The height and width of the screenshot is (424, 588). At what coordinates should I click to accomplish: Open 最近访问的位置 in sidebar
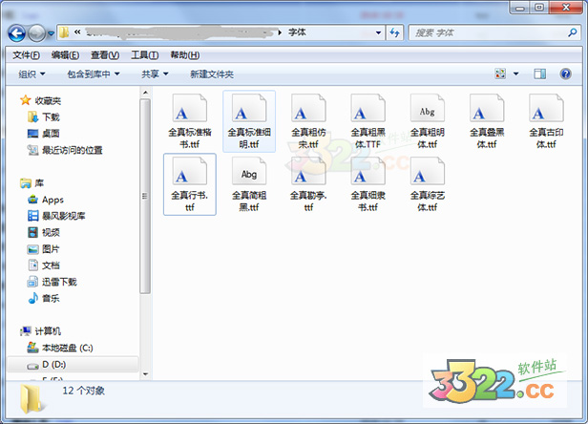coord(65,150)
